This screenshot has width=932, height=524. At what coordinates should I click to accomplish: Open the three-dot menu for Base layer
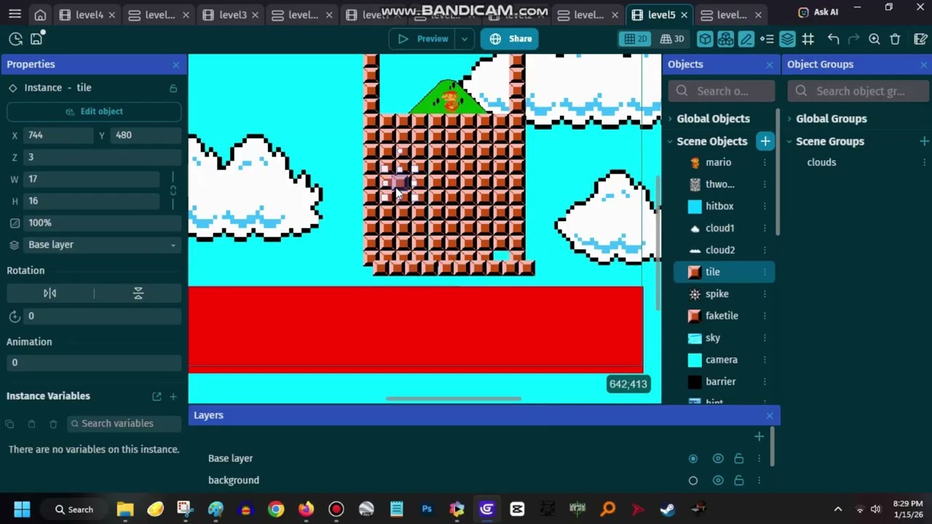(x=759, y=458)
